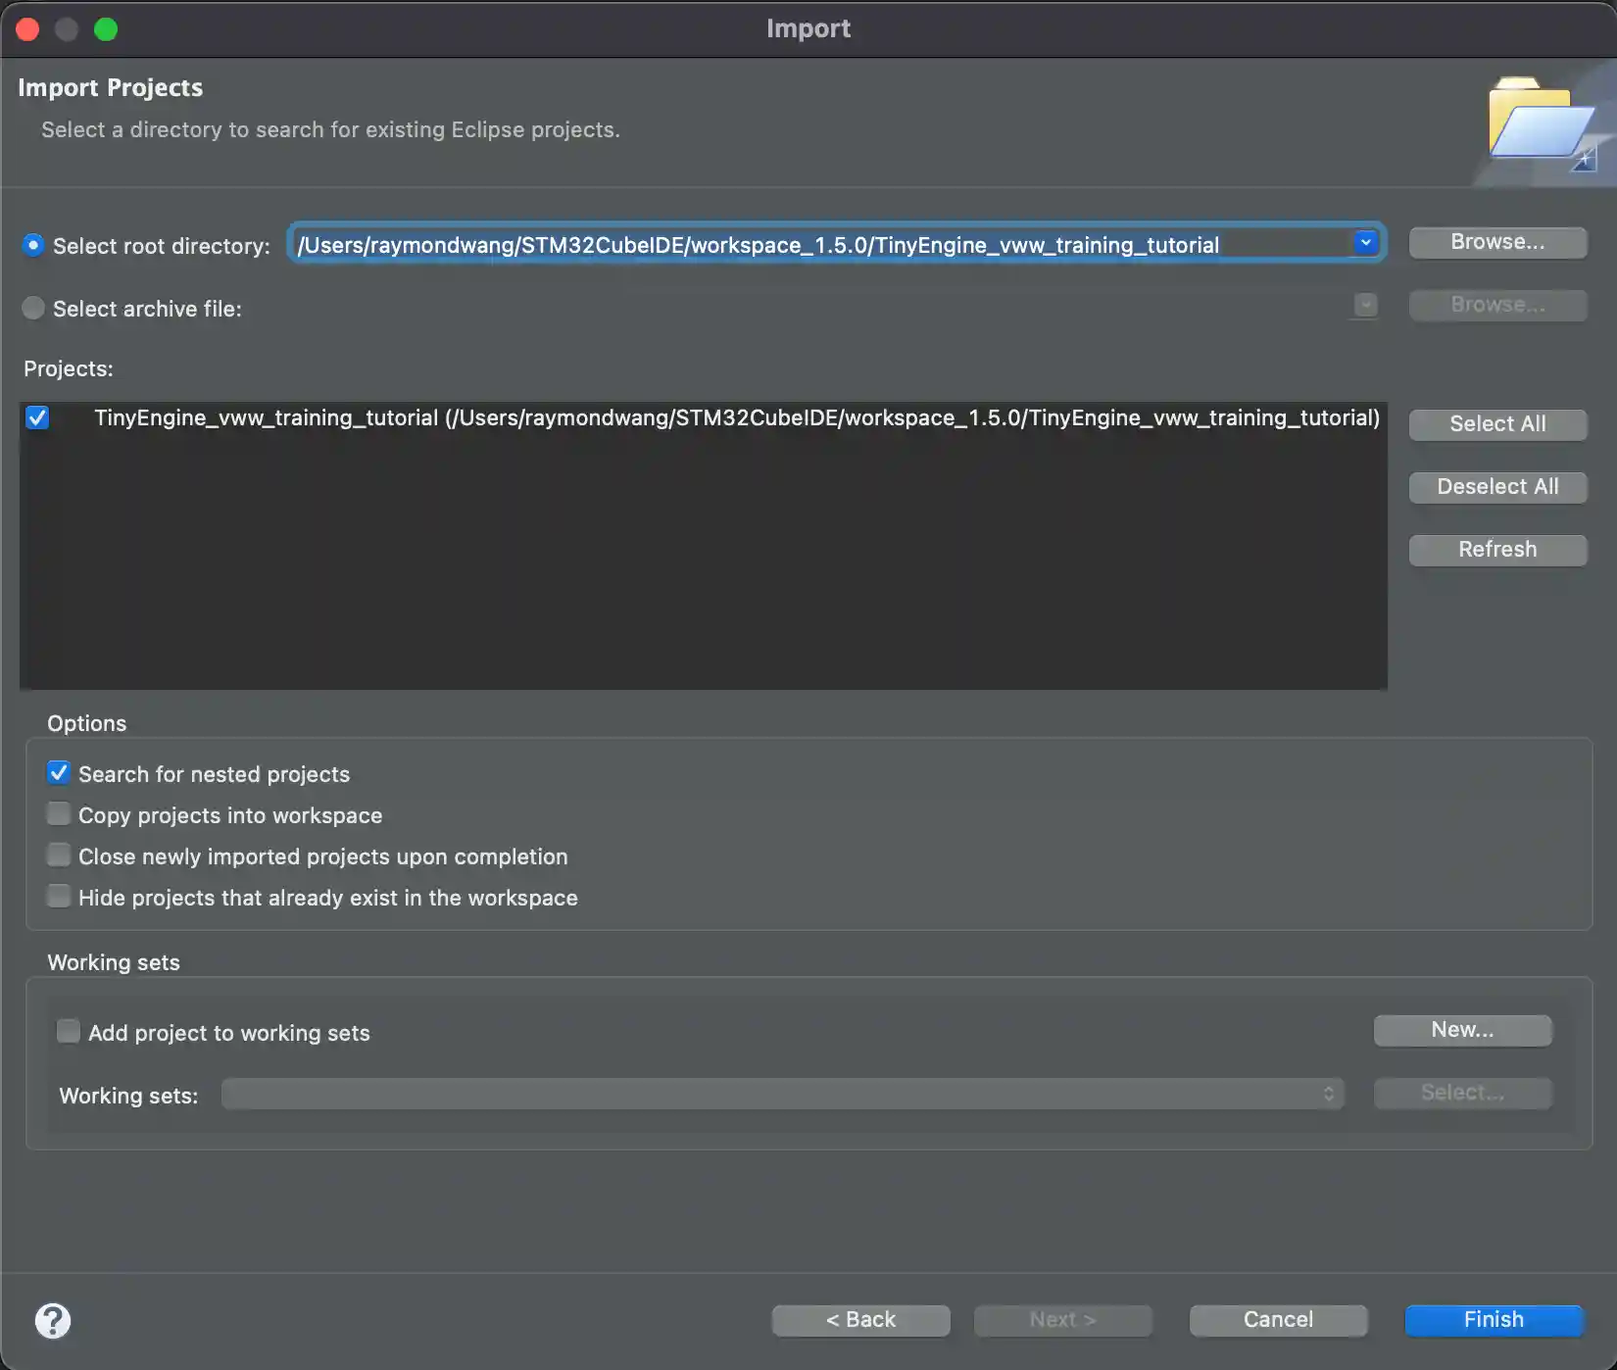This screenshot has width=1617, height=1370.
Task: Click the Select All button
Action: click(1496, 423)
